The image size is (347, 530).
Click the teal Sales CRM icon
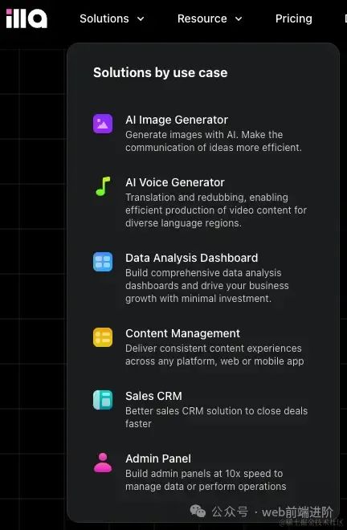pyautogui.click(x=103, y=400)
